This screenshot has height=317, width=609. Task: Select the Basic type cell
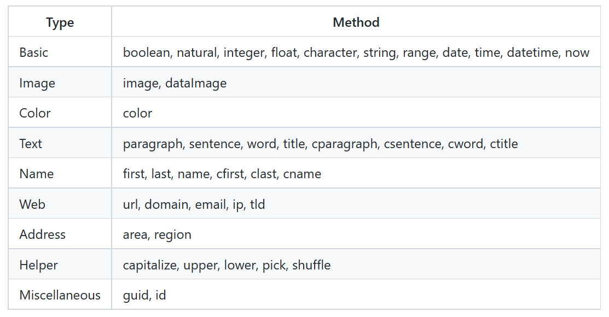click(60, 52)
